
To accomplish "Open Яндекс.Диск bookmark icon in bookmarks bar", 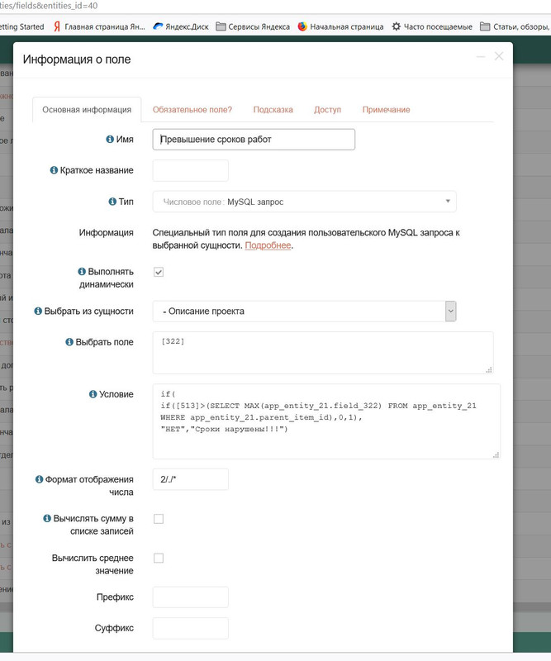I will pos(158,26).
